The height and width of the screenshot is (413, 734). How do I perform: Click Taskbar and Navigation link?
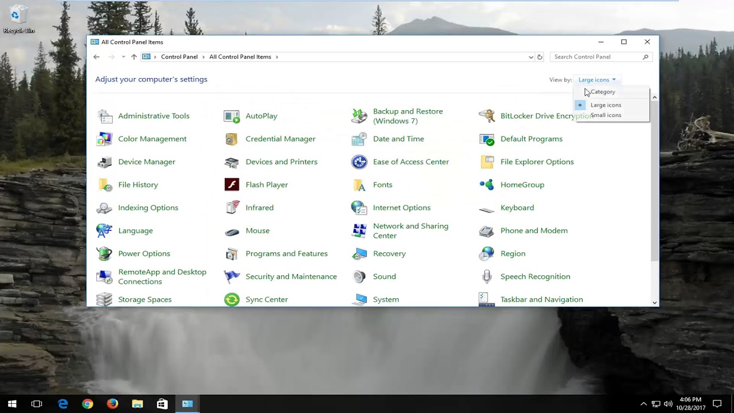541,299
